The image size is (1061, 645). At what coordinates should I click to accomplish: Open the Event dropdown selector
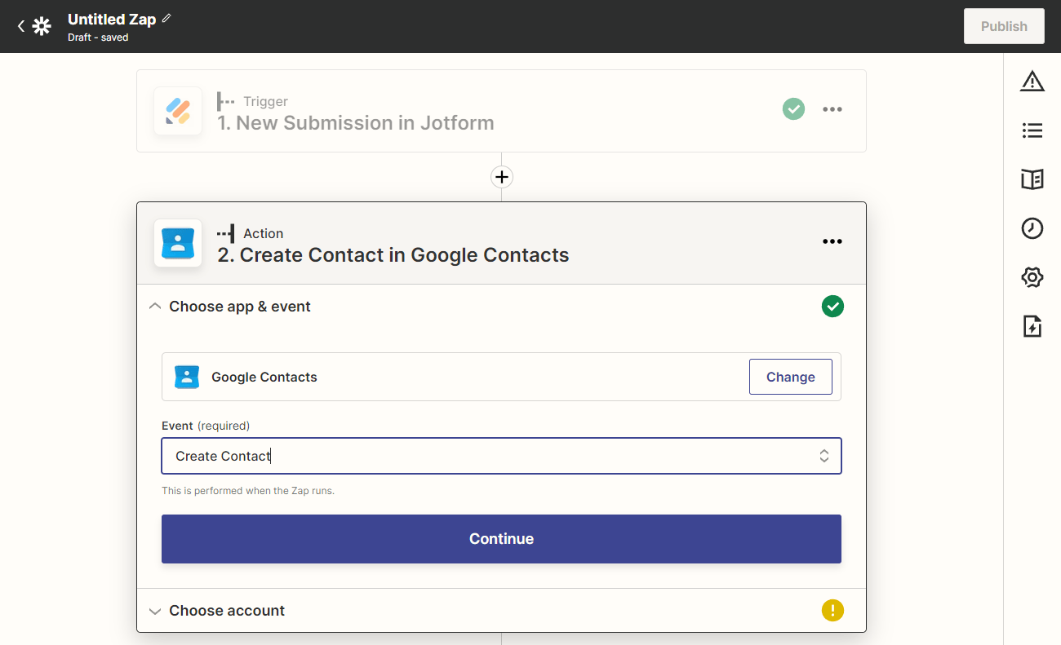(501, 457)
